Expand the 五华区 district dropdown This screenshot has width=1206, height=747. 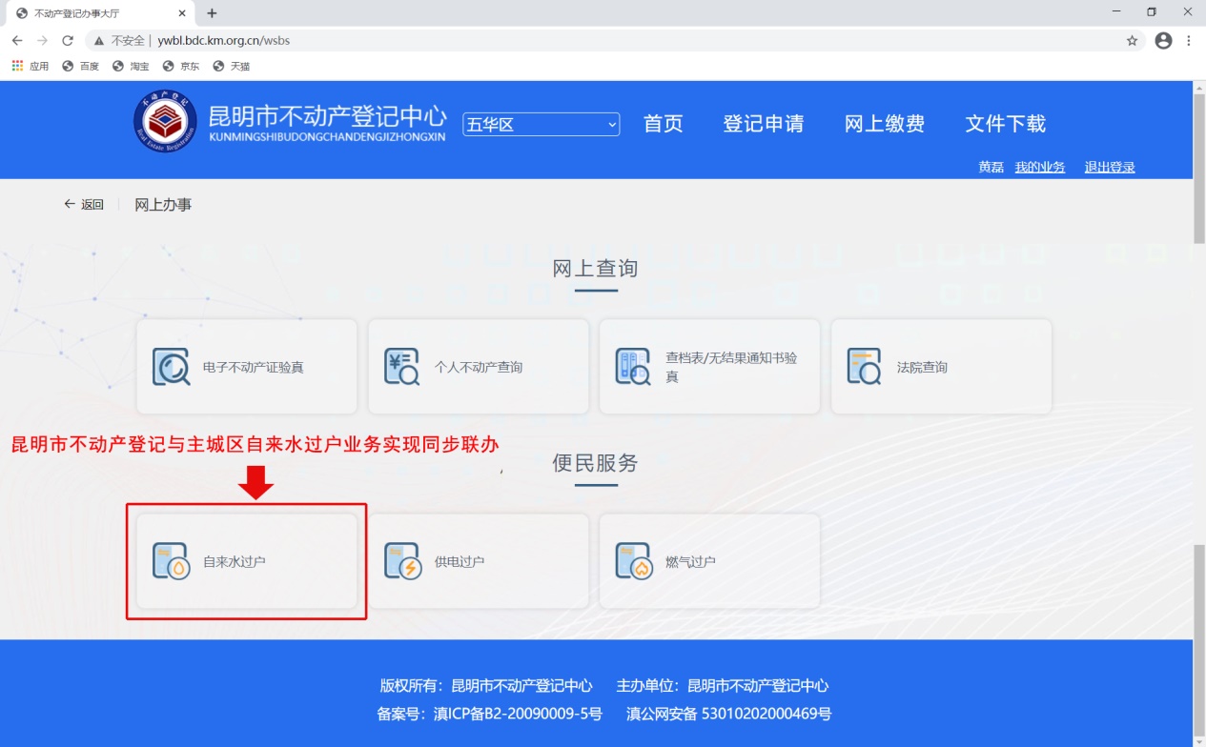pos(541,125)
